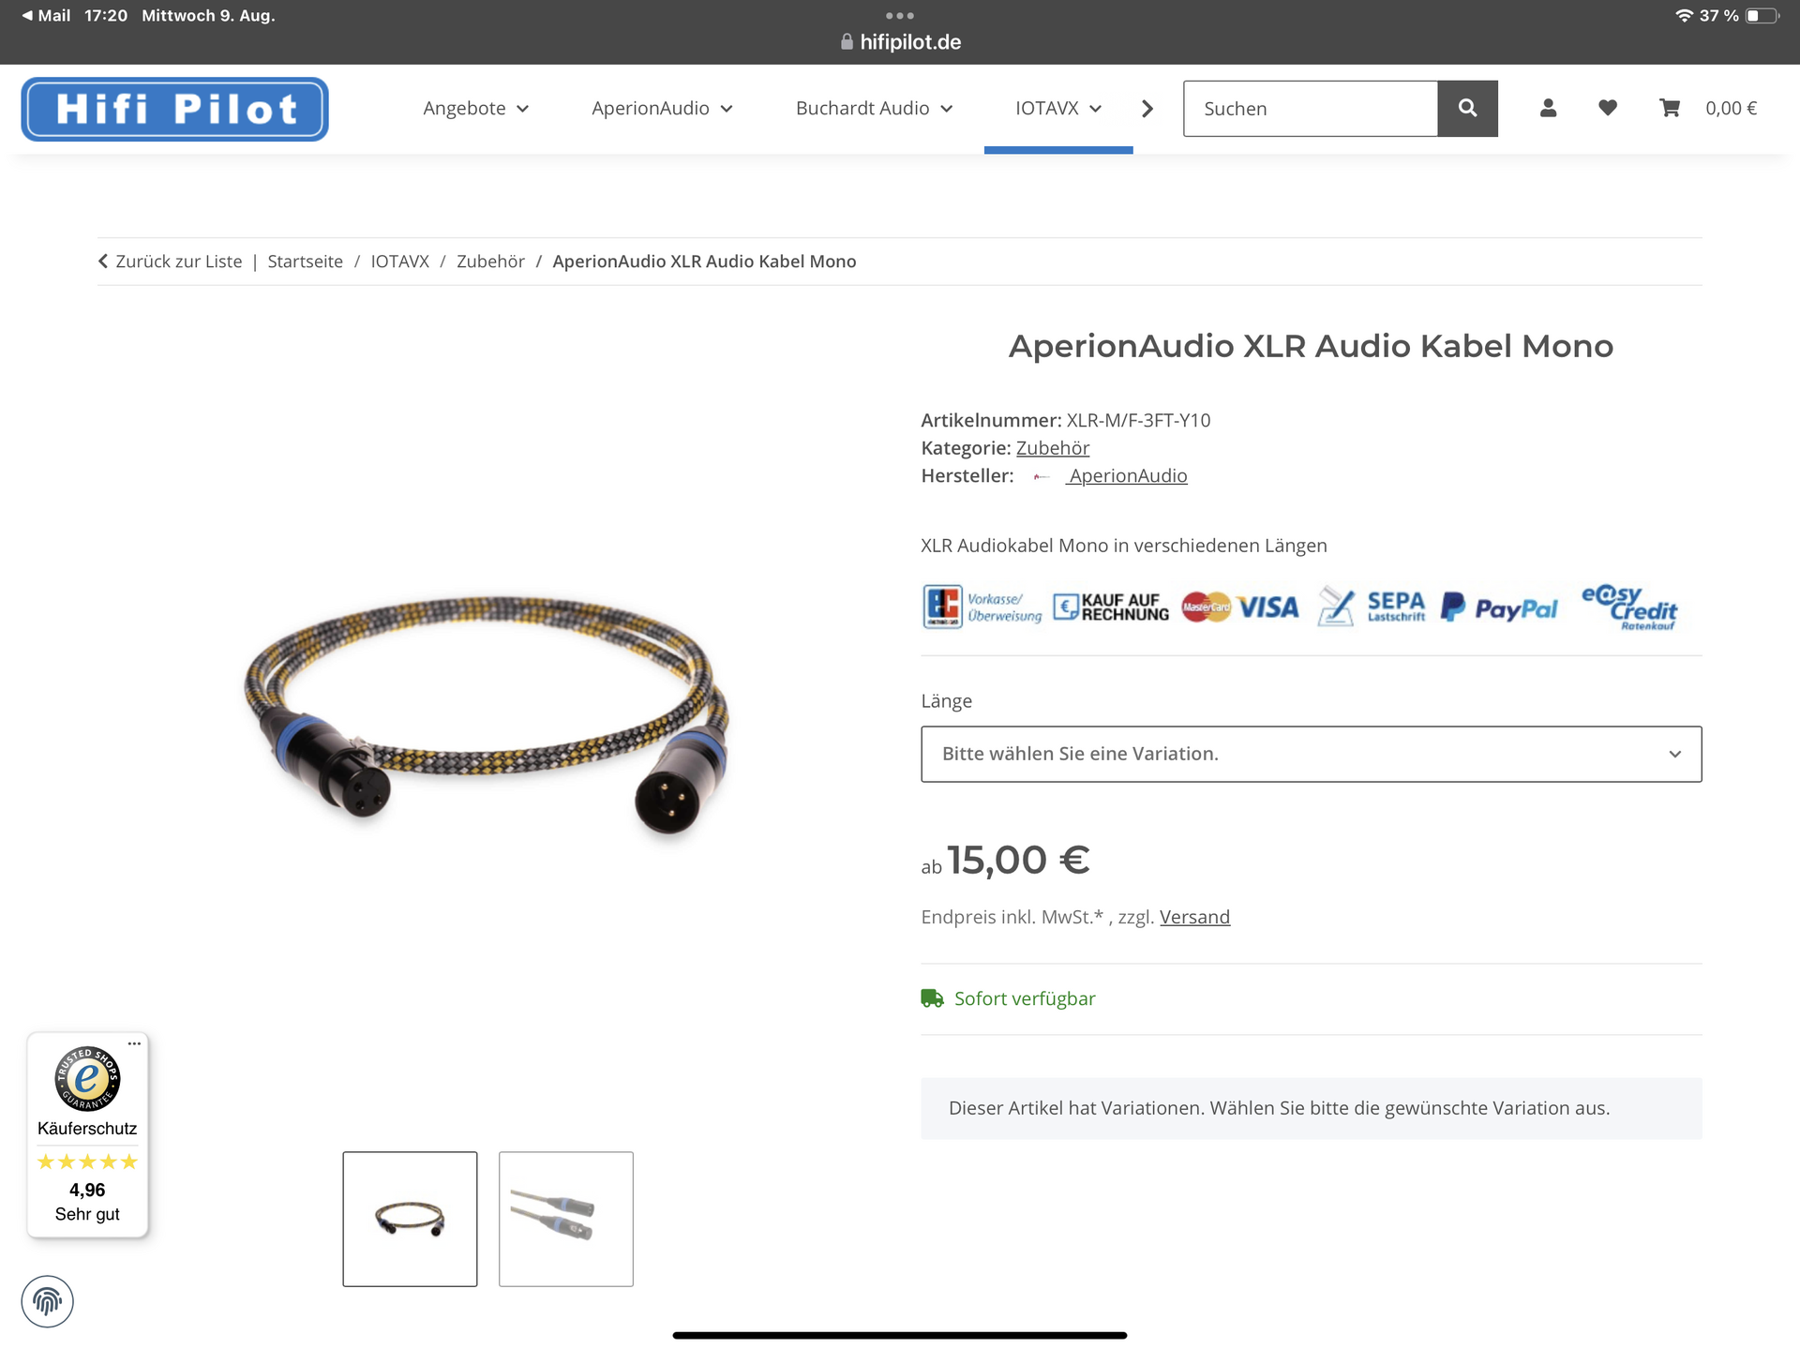Open the wishlist heart icon

[x=1608, y=108]
